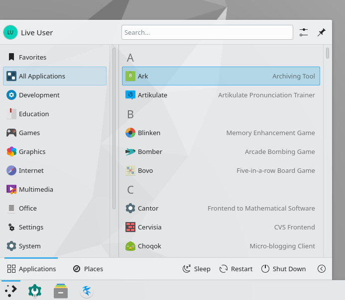This screenshot has height=300, width=345.
Task: Launch Choqok micro-blogging client
Action: [221, 246]
